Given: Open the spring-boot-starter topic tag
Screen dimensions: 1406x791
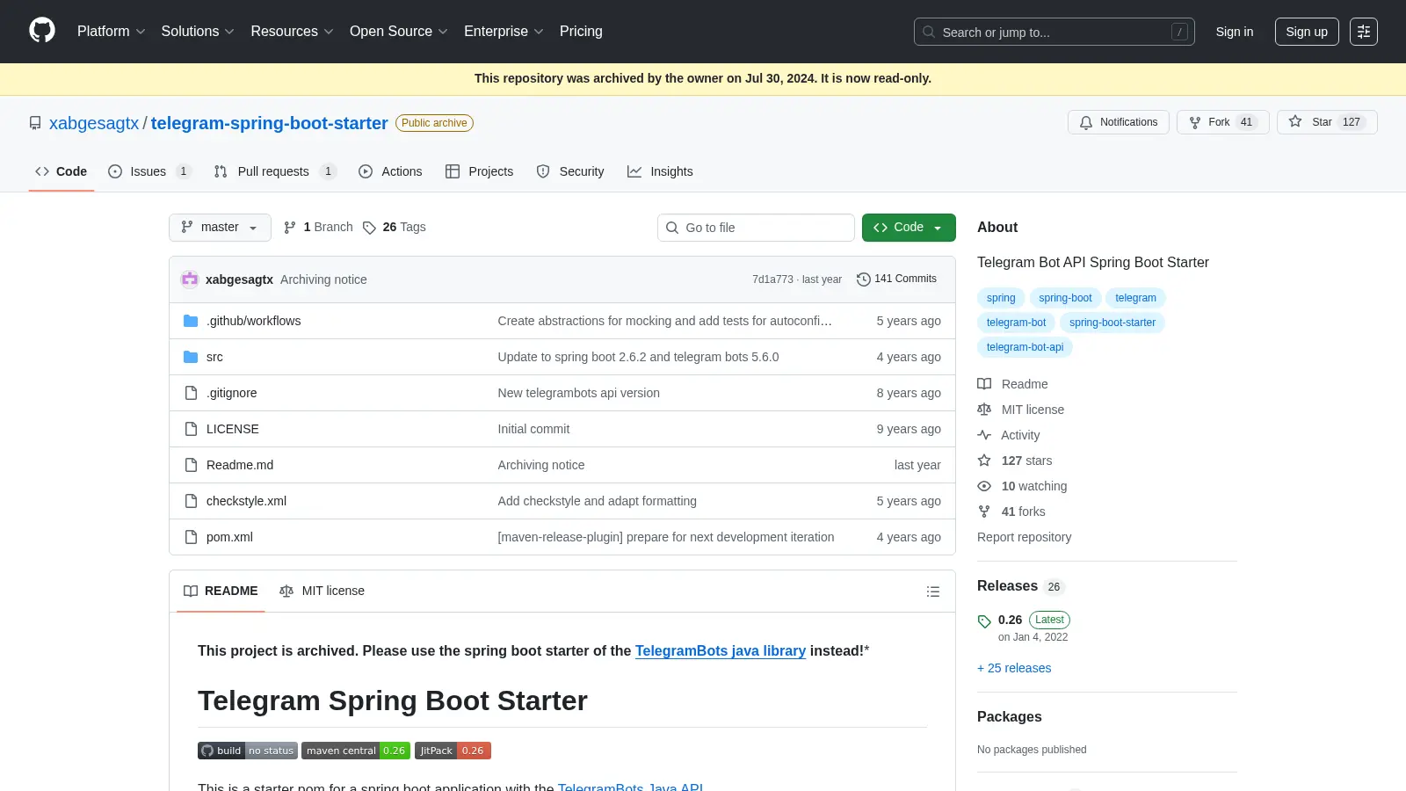Looking at the screenshot, I should [1112, 323].
